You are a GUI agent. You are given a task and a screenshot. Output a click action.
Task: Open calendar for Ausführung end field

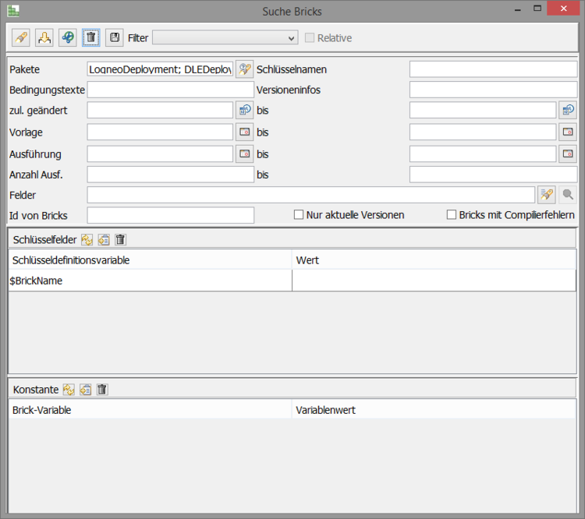(x=567, y=154)
